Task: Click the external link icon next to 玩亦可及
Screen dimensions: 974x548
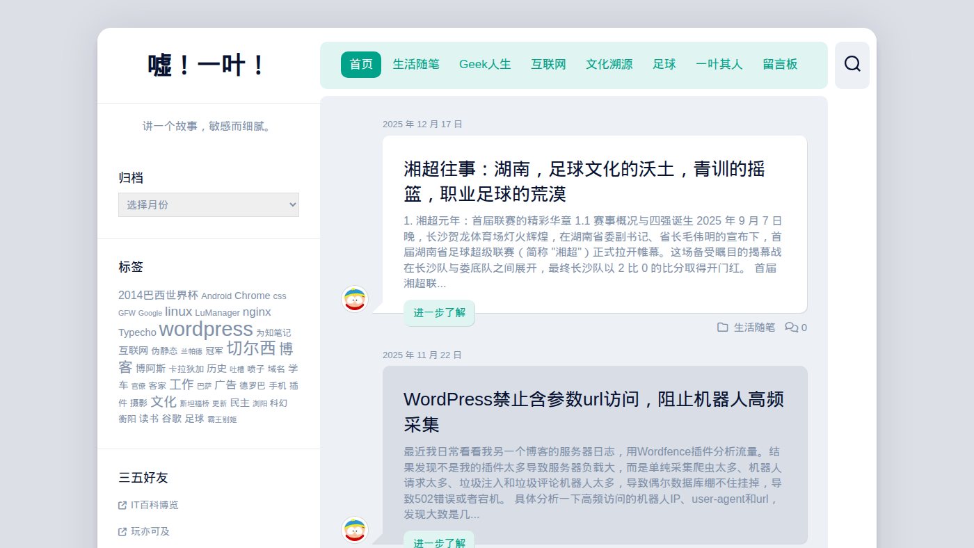Action: pyautogui.click(x=122, y=532)
